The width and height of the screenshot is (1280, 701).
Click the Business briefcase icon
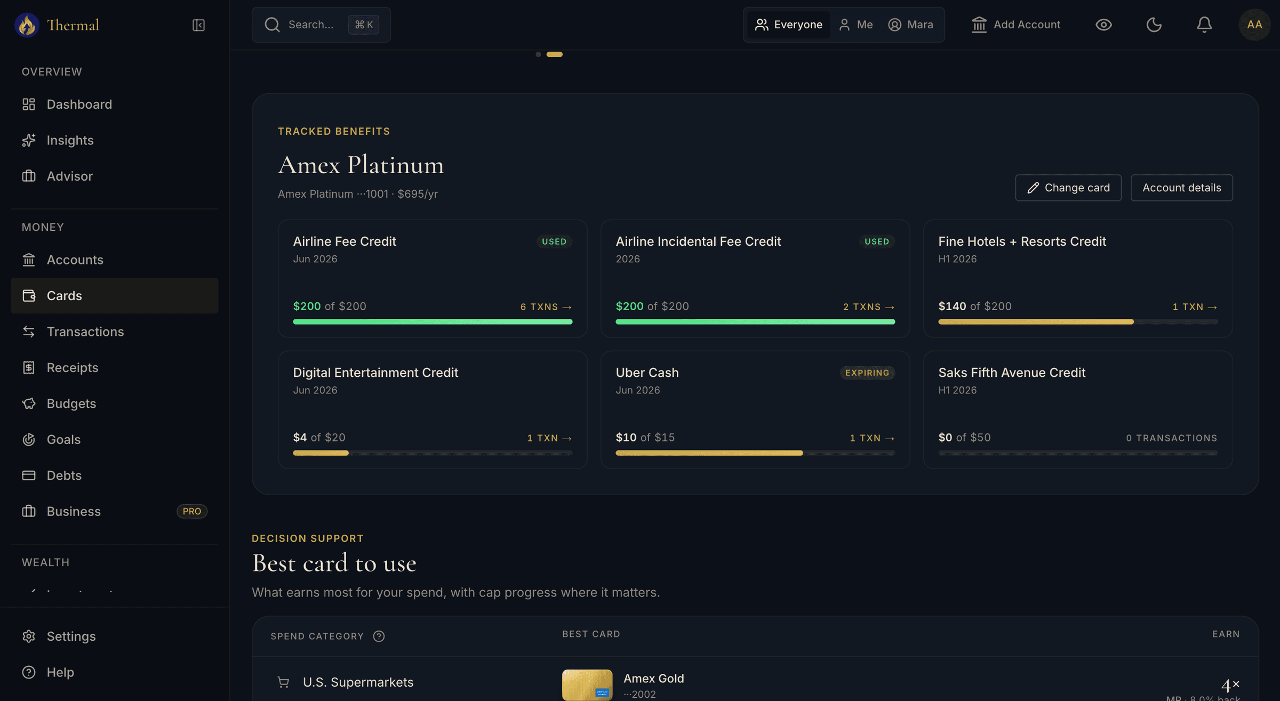pos(29,511)
